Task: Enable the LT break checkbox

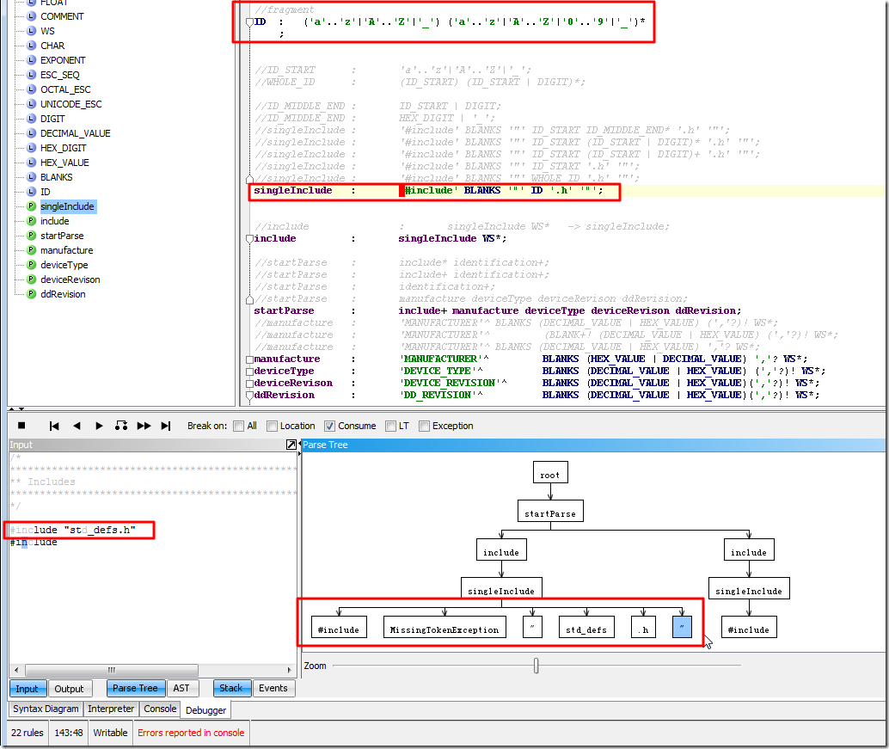Action: (390, 426)
